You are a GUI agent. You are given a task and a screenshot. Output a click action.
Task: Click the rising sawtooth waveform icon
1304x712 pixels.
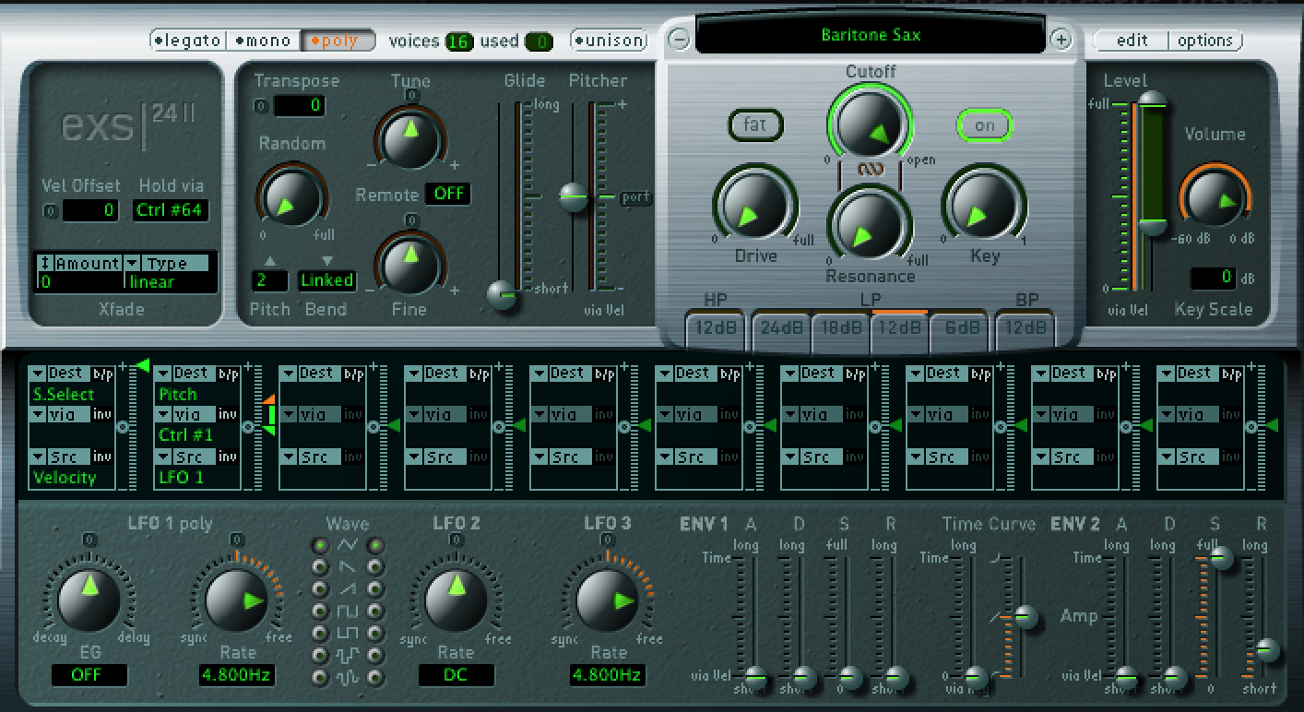pyautogui.click(x=347, y=589)
